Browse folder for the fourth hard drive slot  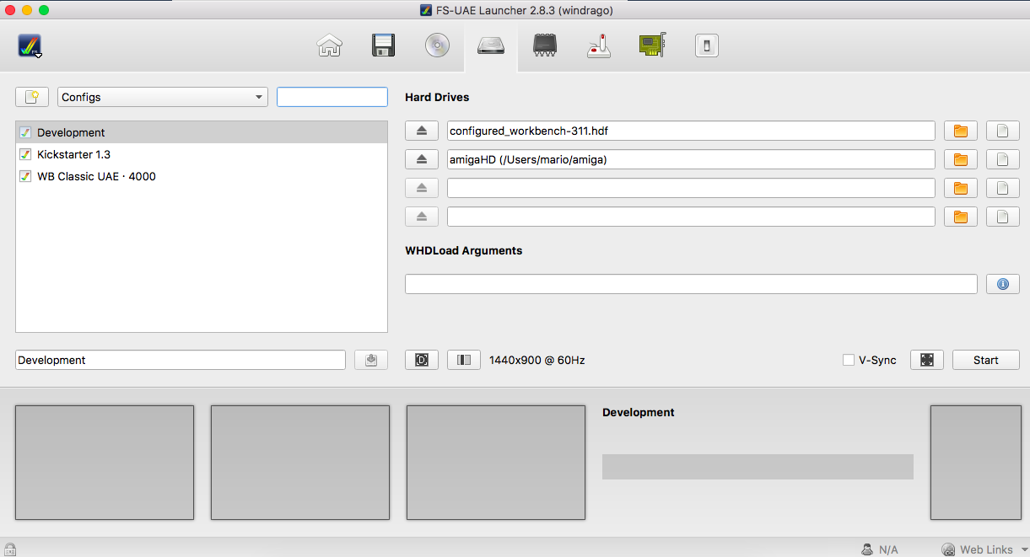click(961, 217)
